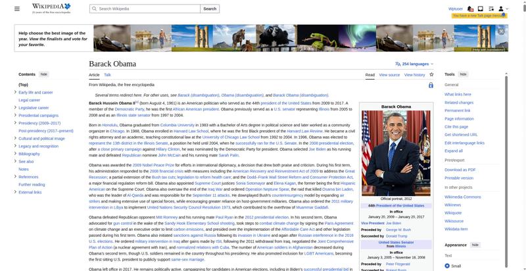Dismiss the picture of the year banner

click(x=502, y=31)
